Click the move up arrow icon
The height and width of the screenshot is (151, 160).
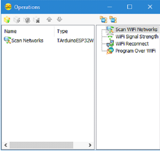click(x=49, y=20)
